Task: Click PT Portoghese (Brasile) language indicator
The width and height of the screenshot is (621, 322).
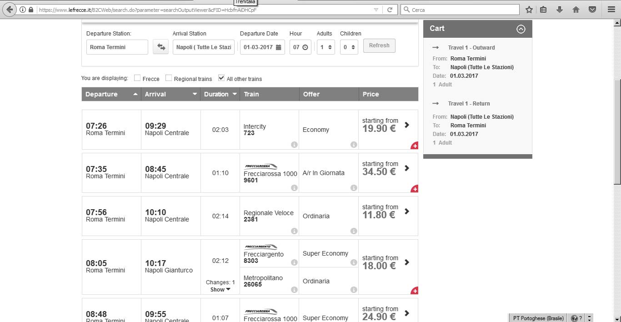Action: pyautogui.click(x=538, y=318)
